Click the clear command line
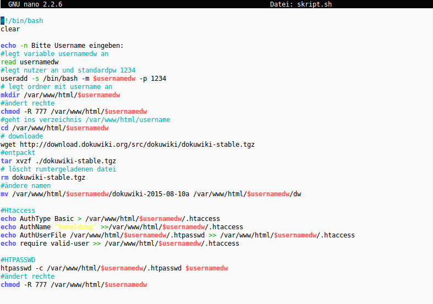Viewport: 433px width, 304px height. coord(10,29)
